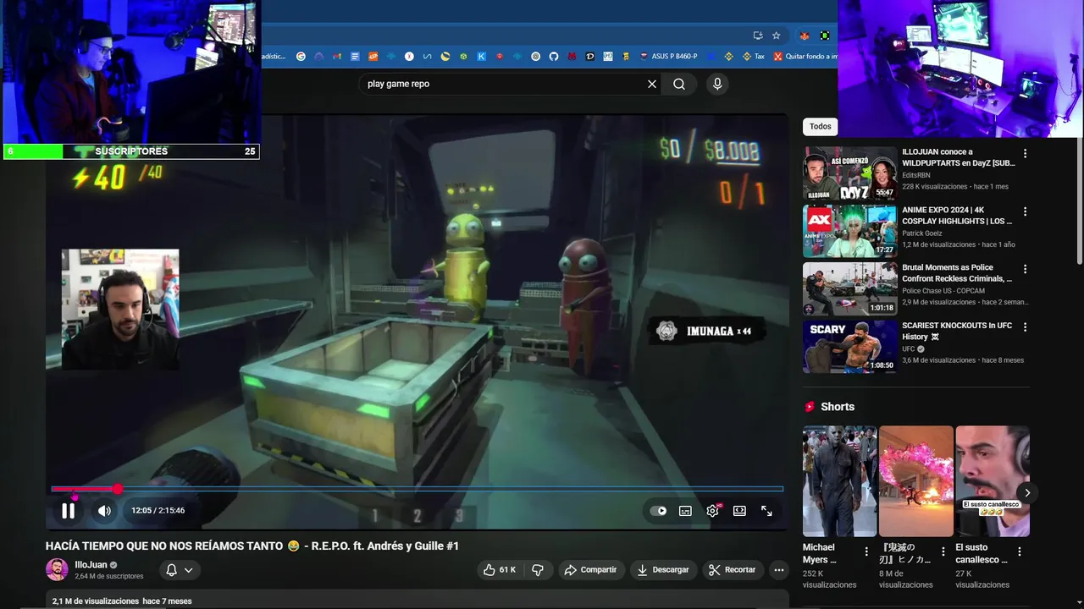Open options menu for ANIME EXPO video
The width and height of the screenshot is (1084, 609).
[x=1025, y=211]
